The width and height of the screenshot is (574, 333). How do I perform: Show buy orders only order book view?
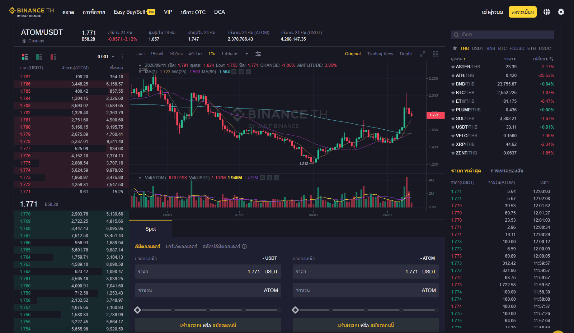click(x=39, y=57)
